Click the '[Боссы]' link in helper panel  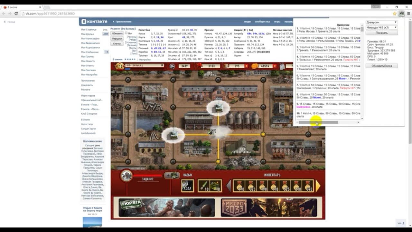(x=133, y=48)
